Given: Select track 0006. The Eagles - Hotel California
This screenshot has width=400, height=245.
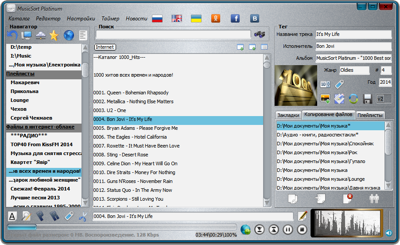Looking at the screenshot, I should tap(178, 137).
